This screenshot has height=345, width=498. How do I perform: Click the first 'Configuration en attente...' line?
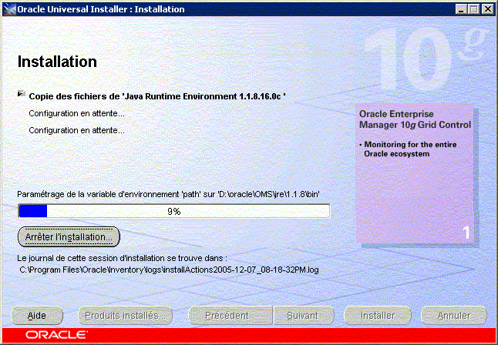pyautogui.click(x=76, y=113)
